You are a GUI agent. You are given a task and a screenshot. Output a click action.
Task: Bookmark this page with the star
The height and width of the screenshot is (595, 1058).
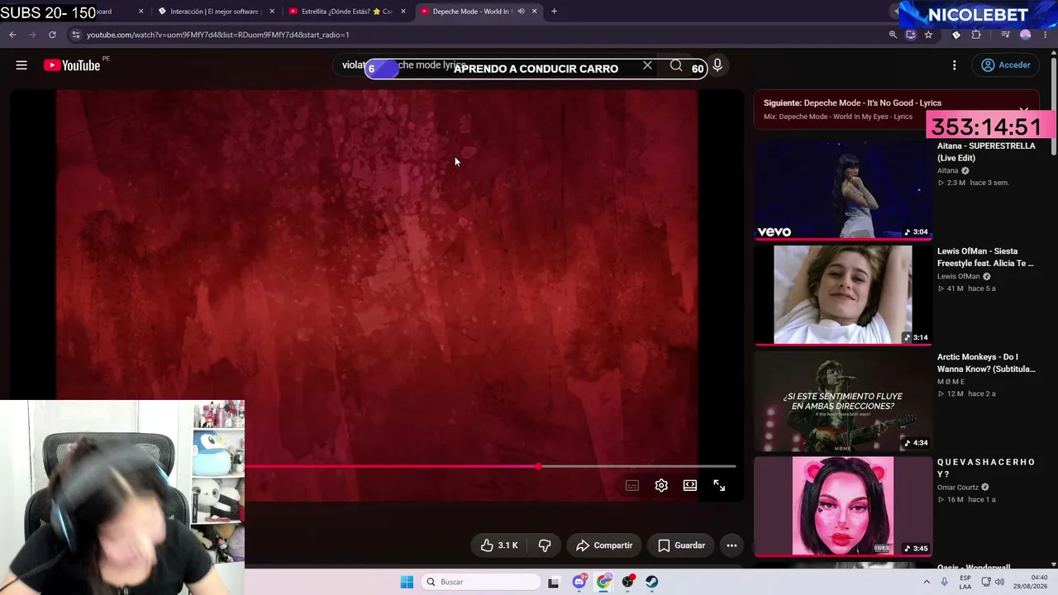pyautogui.click(x=928, y=35)
